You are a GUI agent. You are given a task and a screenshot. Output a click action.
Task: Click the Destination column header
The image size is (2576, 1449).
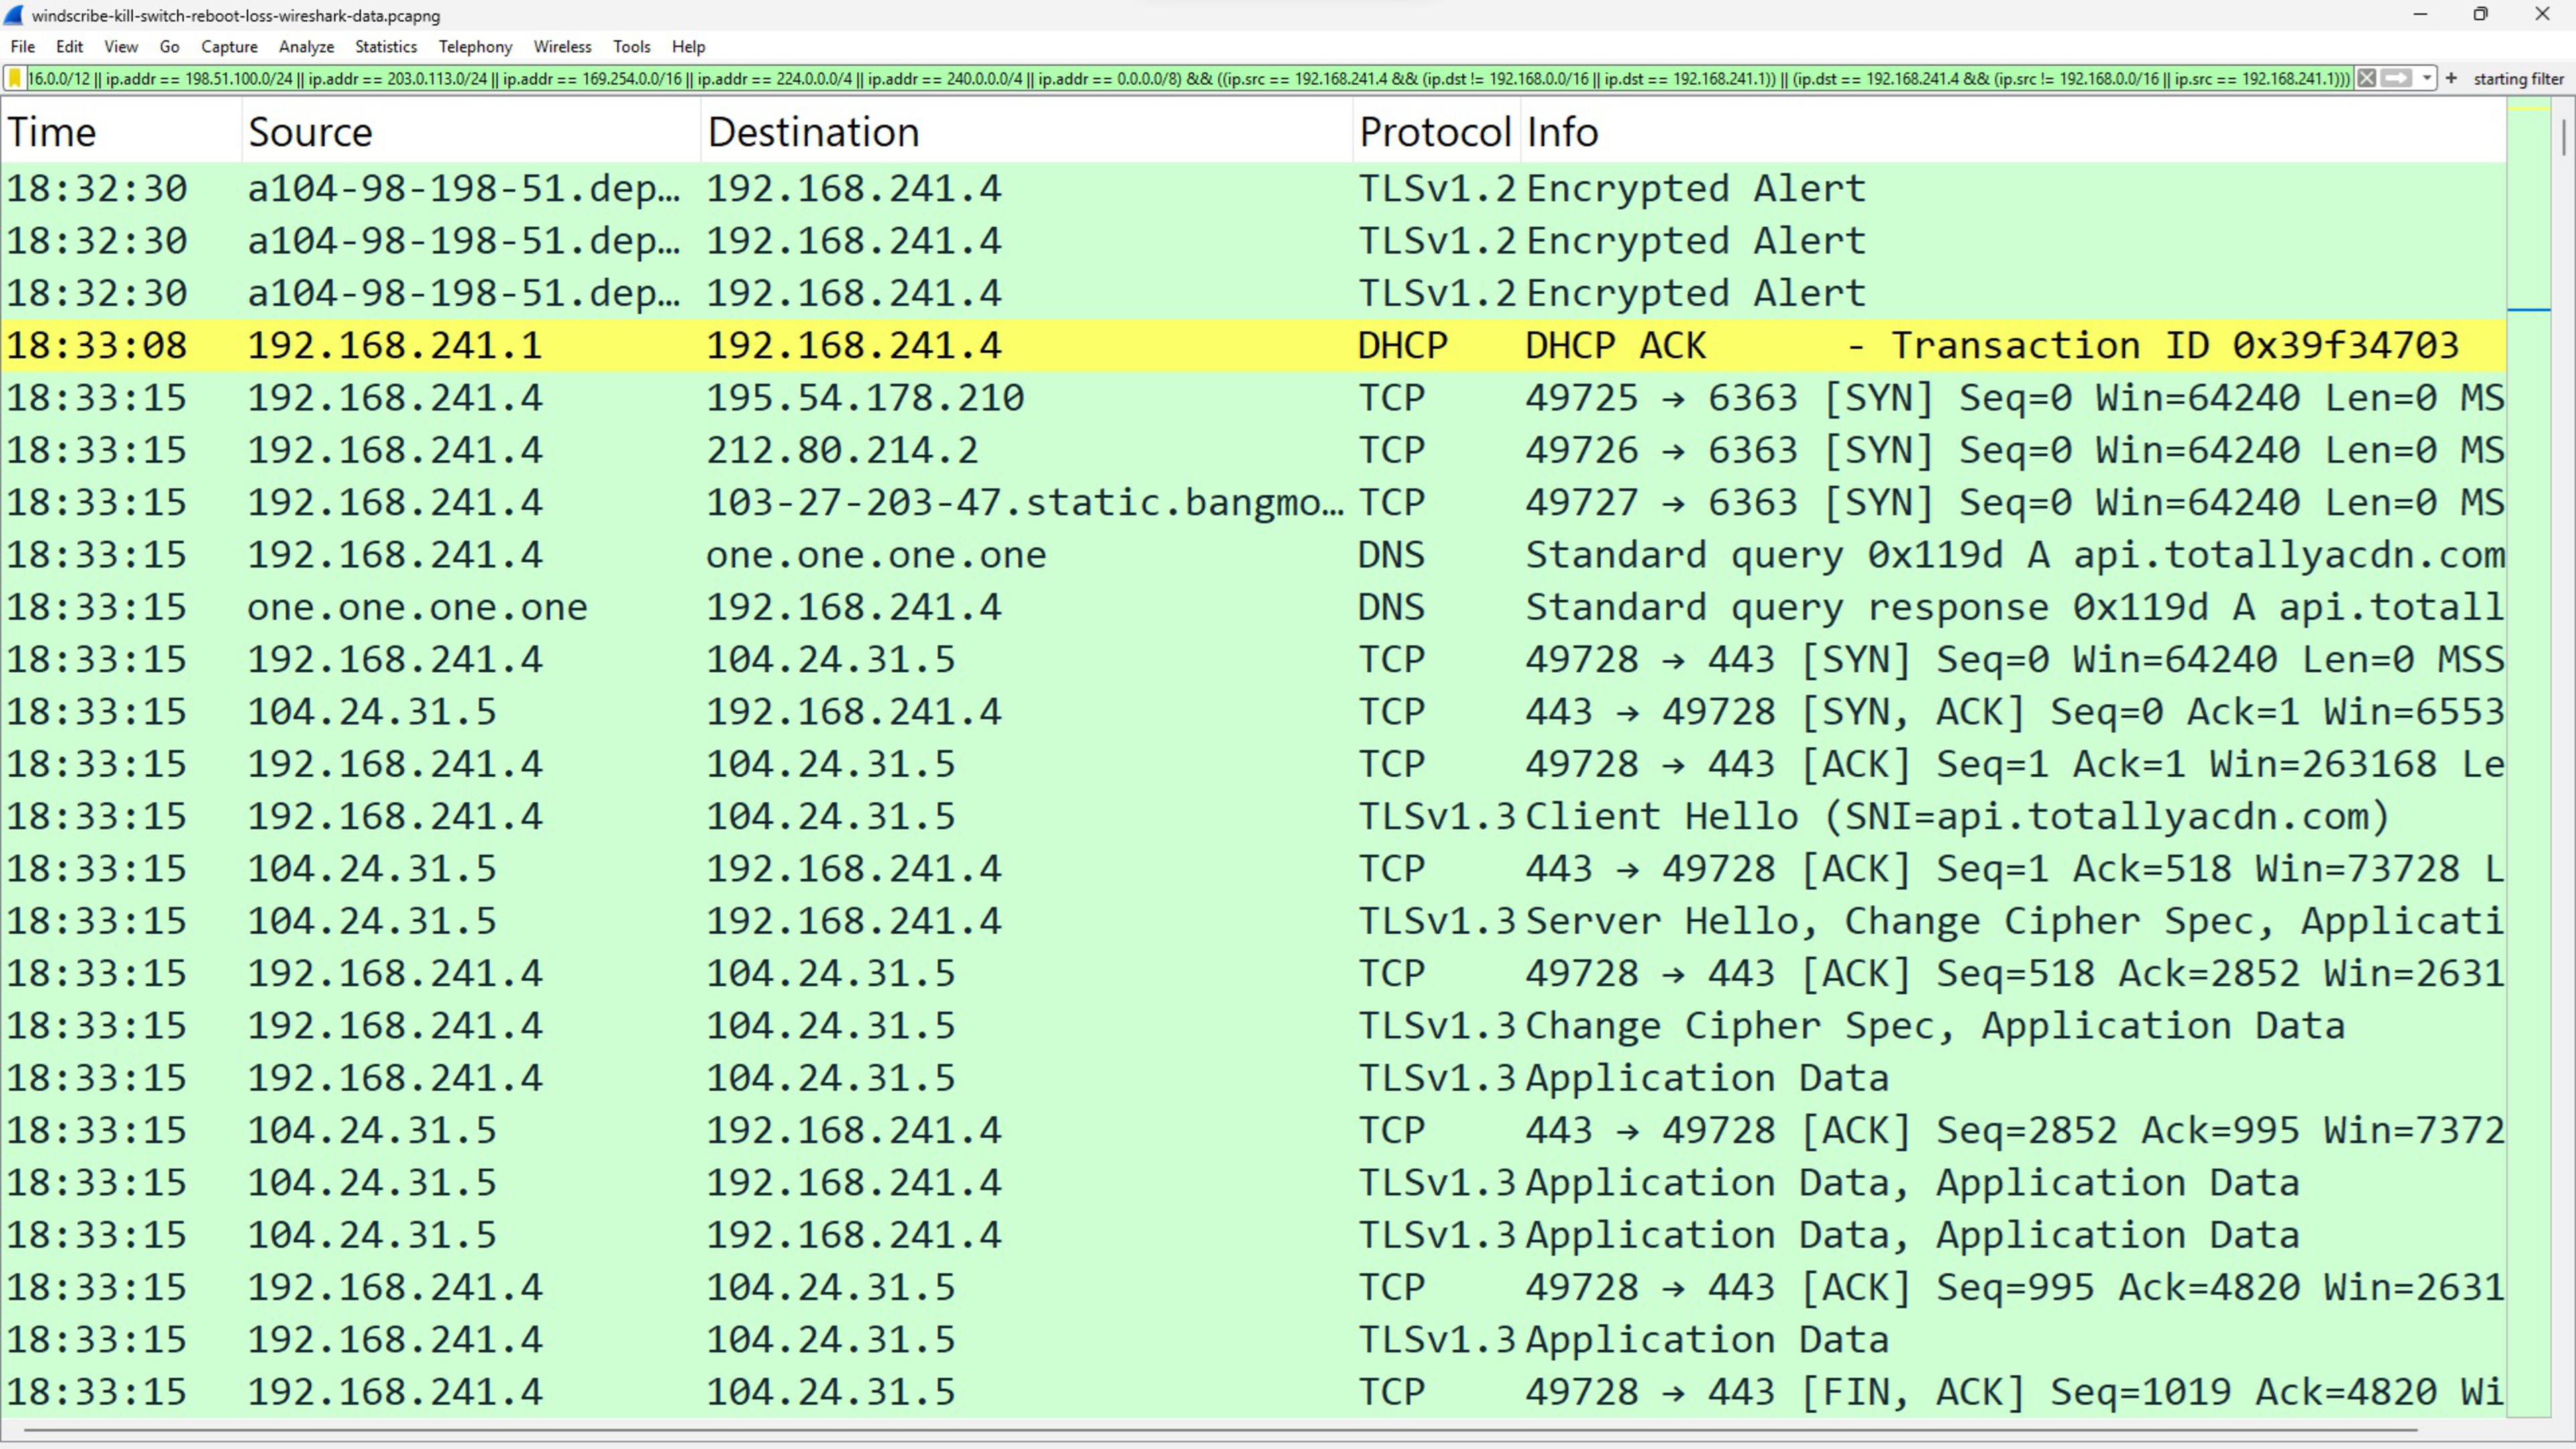[x=812, y=132]
